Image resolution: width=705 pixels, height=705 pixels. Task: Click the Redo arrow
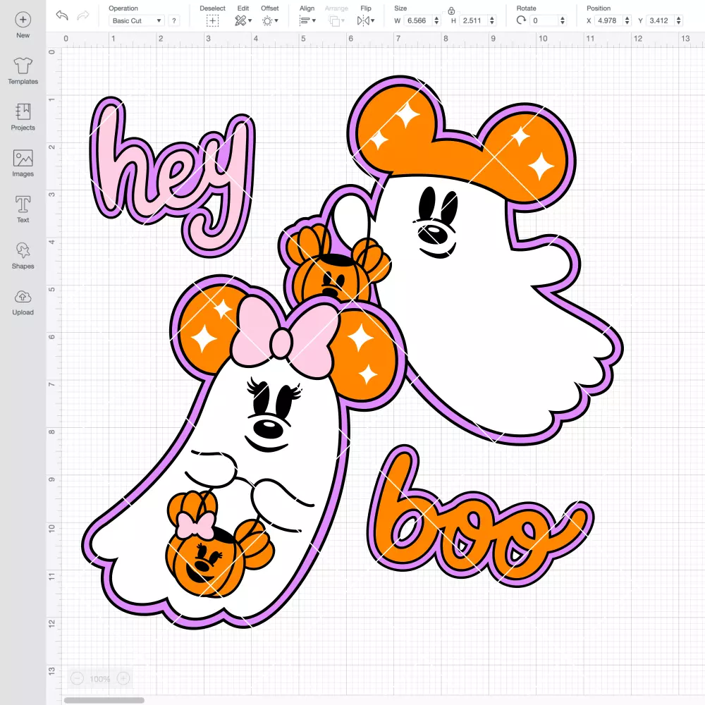(82, 16)
